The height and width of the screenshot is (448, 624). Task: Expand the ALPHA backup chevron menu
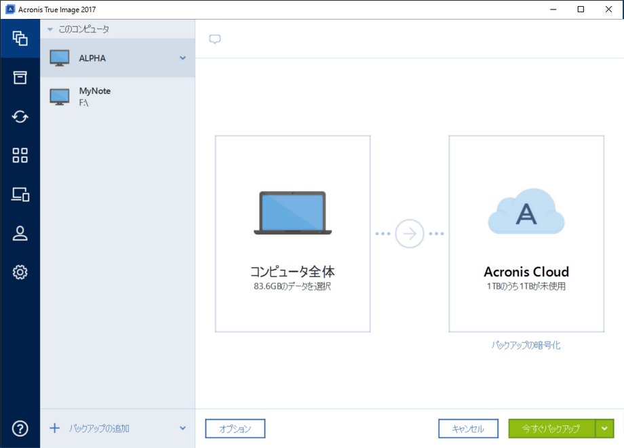coord(182,58)
